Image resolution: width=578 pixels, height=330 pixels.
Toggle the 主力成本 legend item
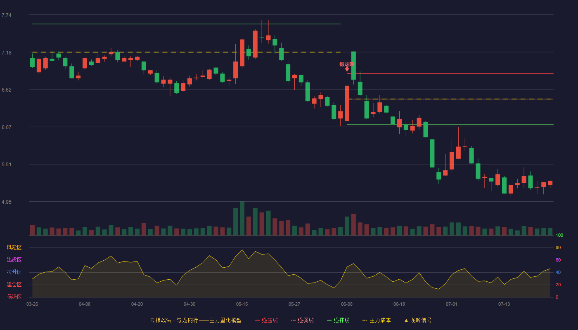377,320
